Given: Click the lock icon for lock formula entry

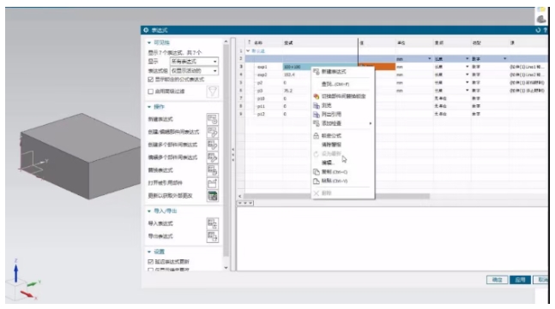Looking at the screenshot, I should [316, 135].
